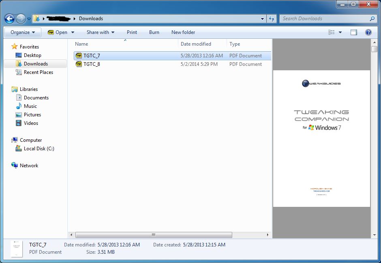Open recent pages dropdown beside Forward arrow
Viewport: 381px width, 263px height.
(29, 19)
